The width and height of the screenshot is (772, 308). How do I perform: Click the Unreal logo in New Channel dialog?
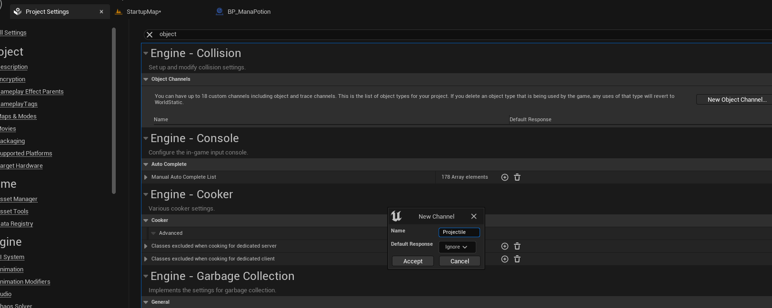click(396, 216)
